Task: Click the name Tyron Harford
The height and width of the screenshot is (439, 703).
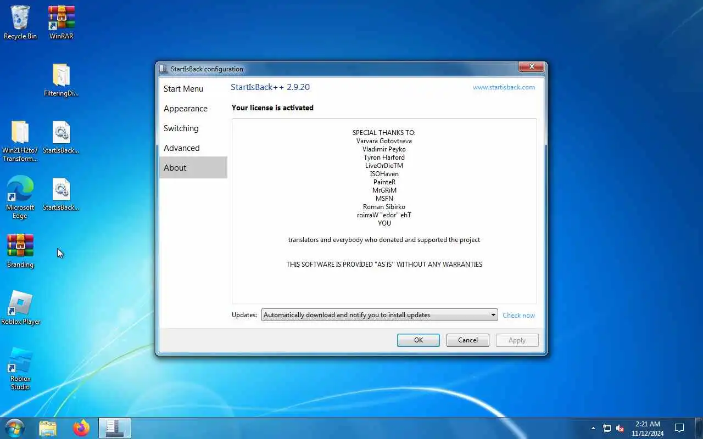Action: 384,157
